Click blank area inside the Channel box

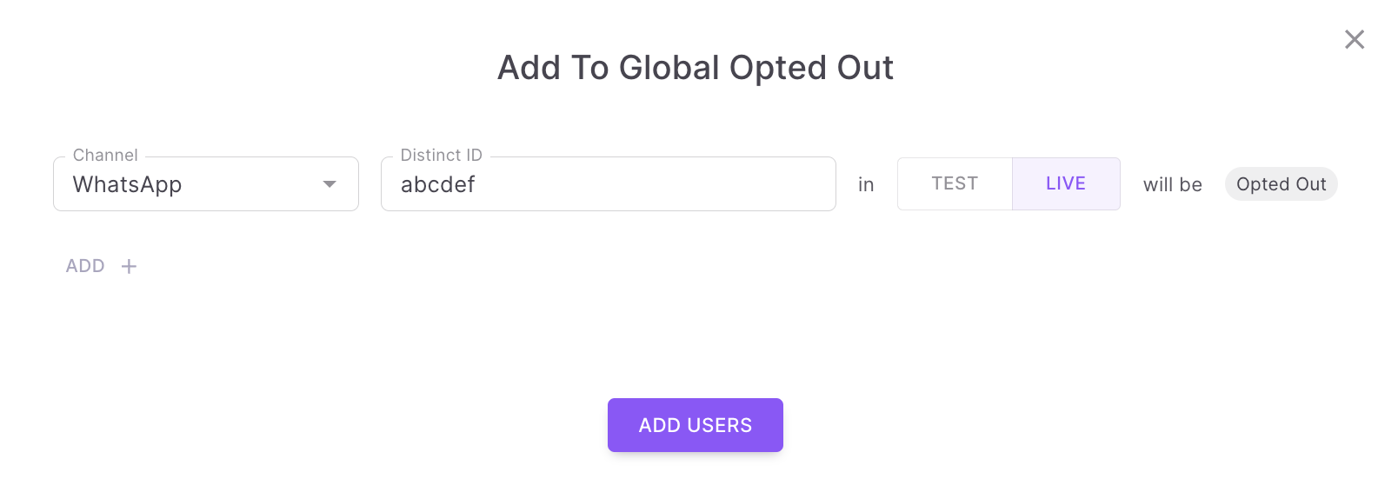tap(252, 184)
